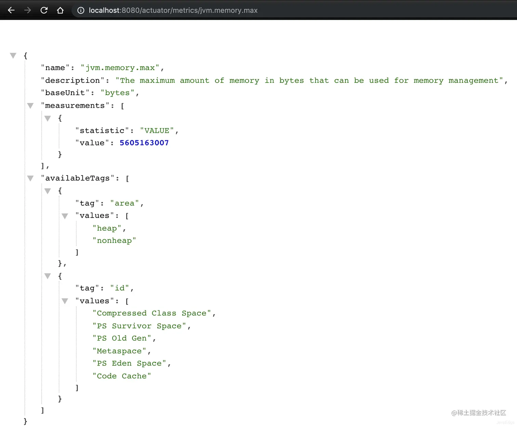Collapse the area tag "values" array
The image size is (517, 427).
click(65, 216)
